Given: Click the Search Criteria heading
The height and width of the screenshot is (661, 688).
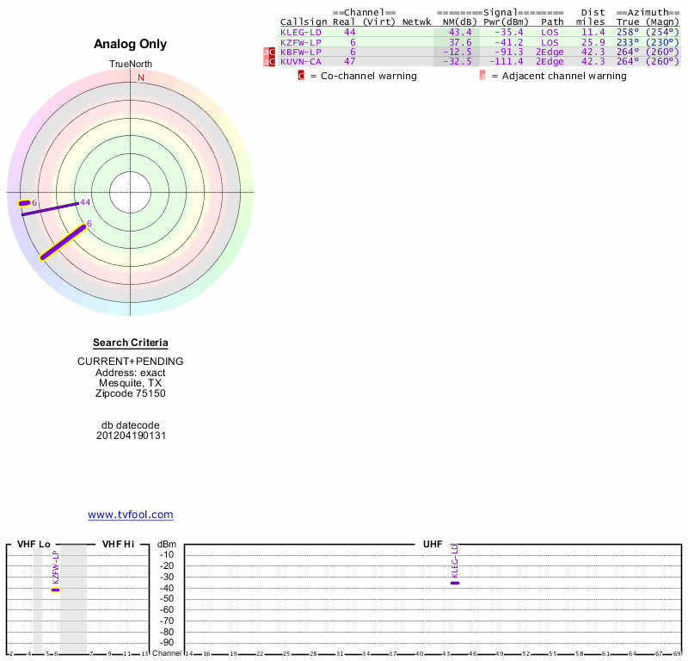Looking at the screenshot, I should [x=131, y=343].
